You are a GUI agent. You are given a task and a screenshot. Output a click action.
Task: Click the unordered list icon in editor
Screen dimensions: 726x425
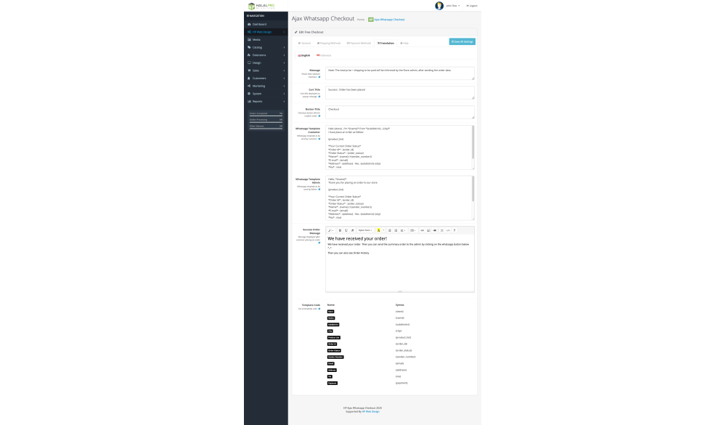[x=390, y=230]
